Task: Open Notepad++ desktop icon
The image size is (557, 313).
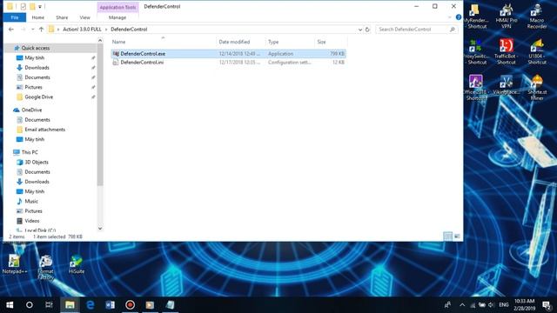Action: click(15, 264)
